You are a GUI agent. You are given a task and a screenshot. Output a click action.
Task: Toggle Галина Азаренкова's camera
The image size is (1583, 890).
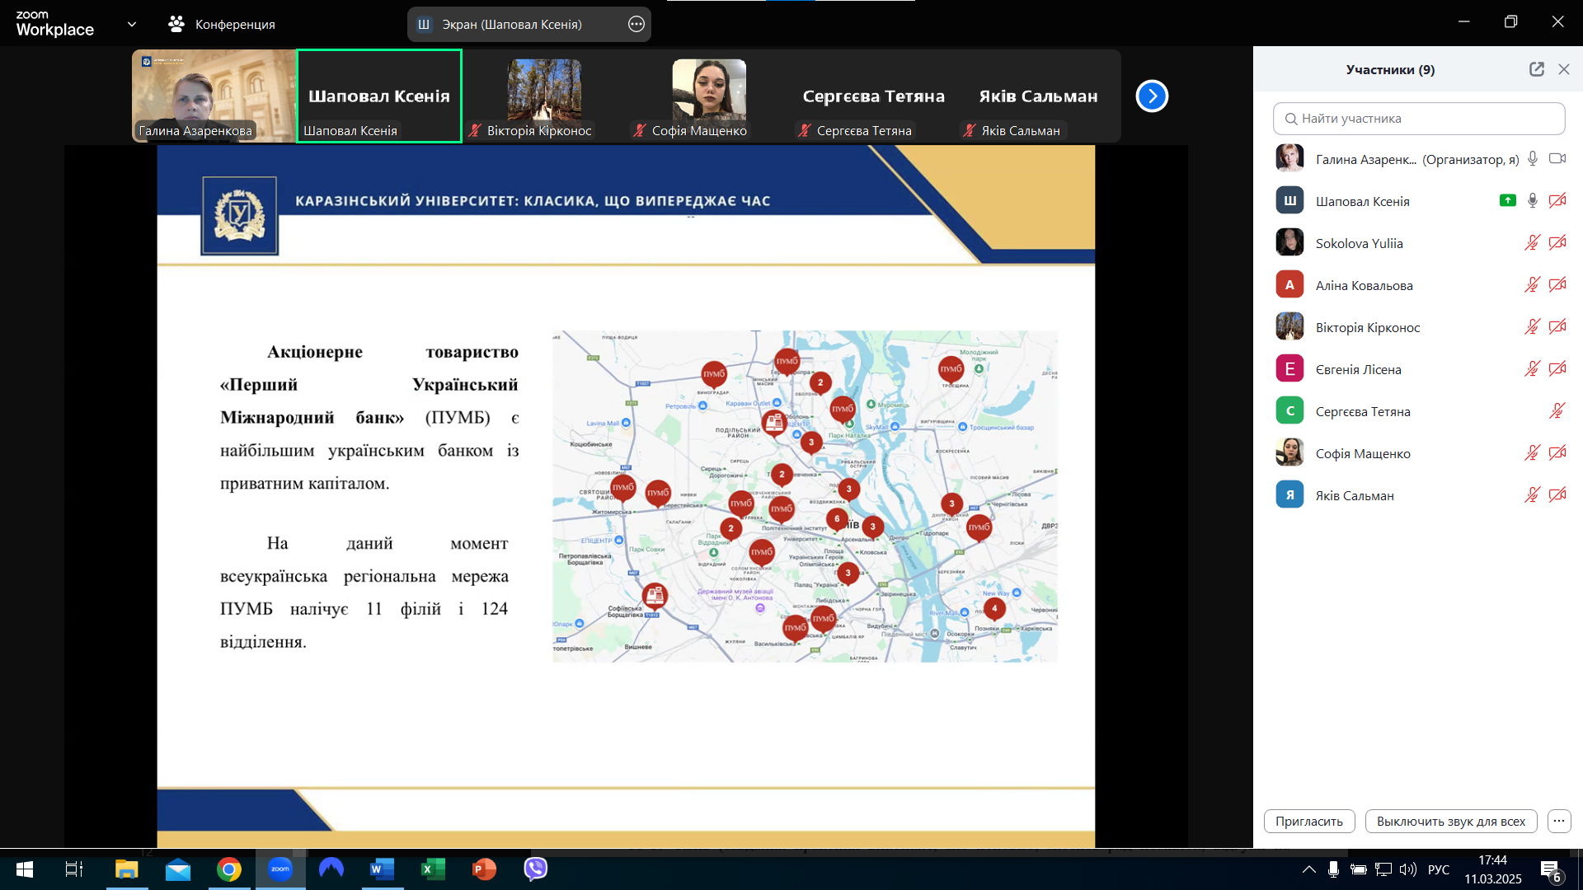1557,159
